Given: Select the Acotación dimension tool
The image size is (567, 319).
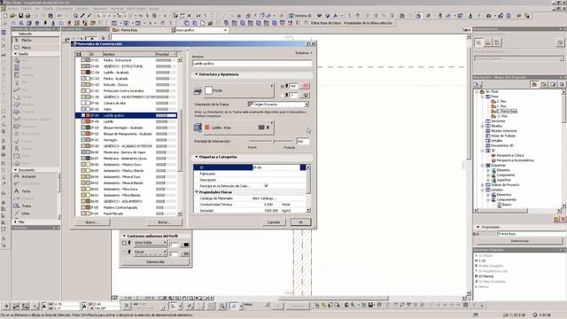Looking at the screenshot, I should click(35, 176).
